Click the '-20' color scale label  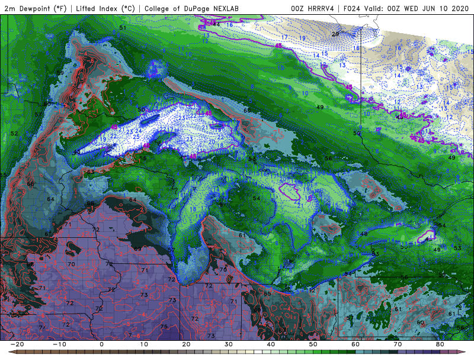click(x=17, y=344)
